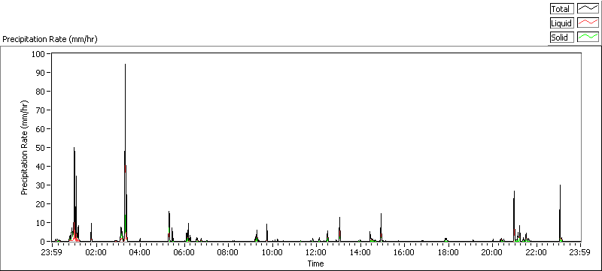Select the 20 y-axis value
The image size is (602, 271).
click(x=41, y=203)
